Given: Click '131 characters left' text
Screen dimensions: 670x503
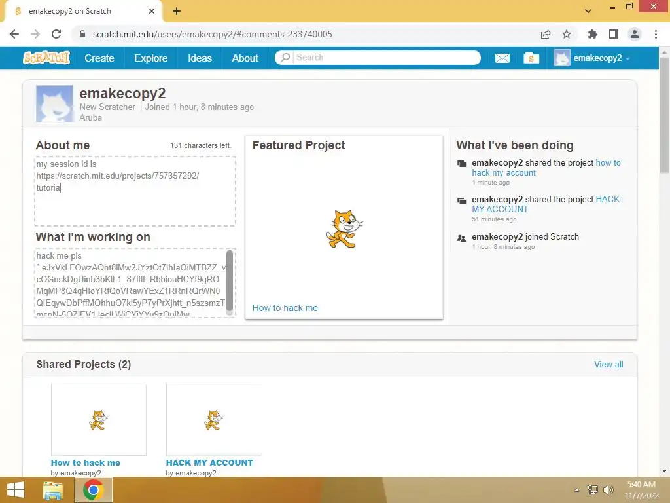Looking at the screenshot, I should tap(200, 145).
